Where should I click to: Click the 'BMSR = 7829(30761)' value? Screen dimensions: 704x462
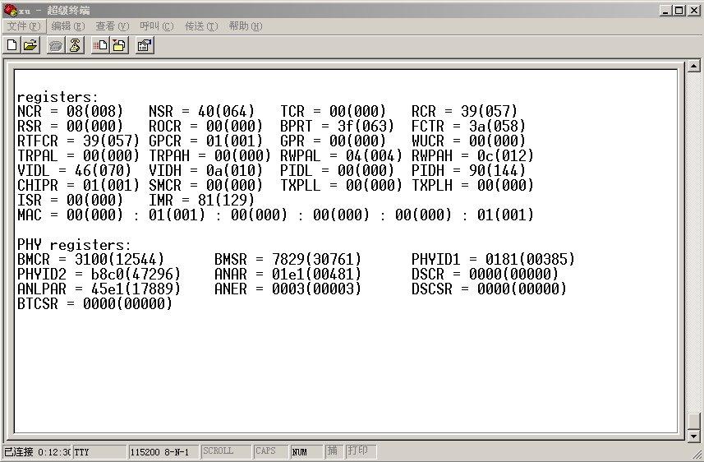click(288, 260)
